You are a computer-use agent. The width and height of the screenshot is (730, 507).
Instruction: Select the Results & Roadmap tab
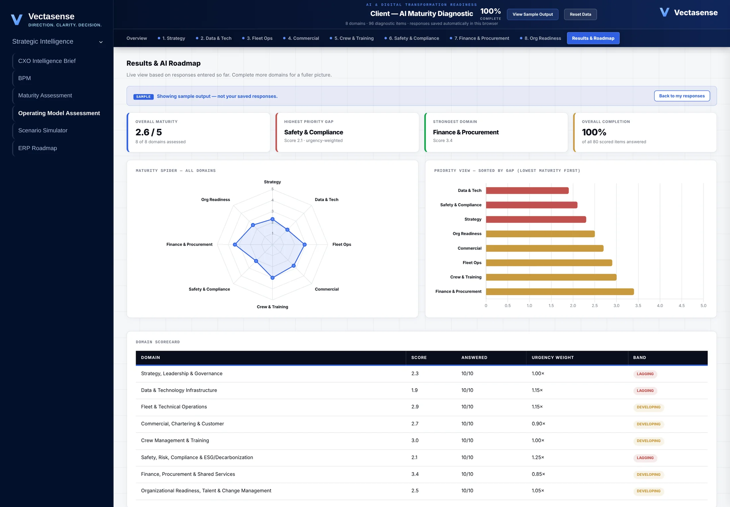tap(593, 38)
